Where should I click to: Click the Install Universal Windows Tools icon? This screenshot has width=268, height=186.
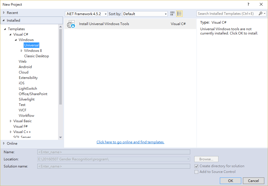click(71, 24)
